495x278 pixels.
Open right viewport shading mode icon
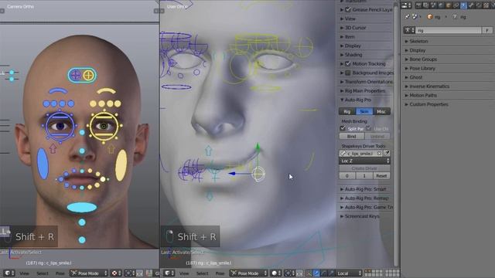(x=275, y=273)
